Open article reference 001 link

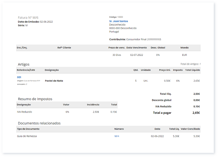pyautogui.click(x=19, y=77)
